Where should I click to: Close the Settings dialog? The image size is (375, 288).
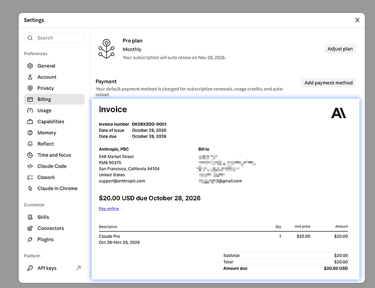pos(357,20)
